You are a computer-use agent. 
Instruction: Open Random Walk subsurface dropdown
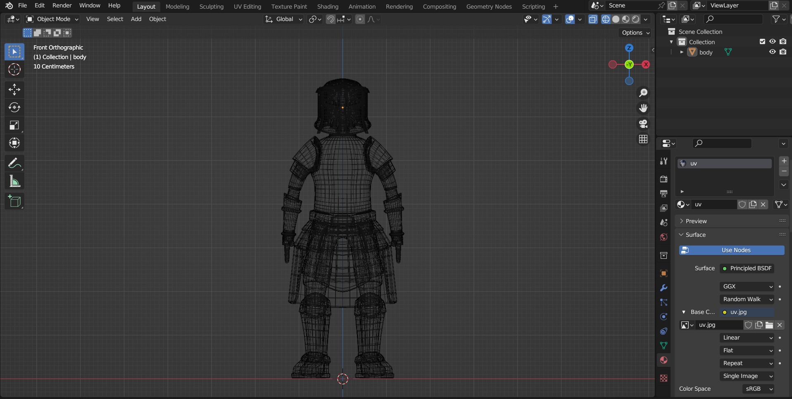pos(747,299)
